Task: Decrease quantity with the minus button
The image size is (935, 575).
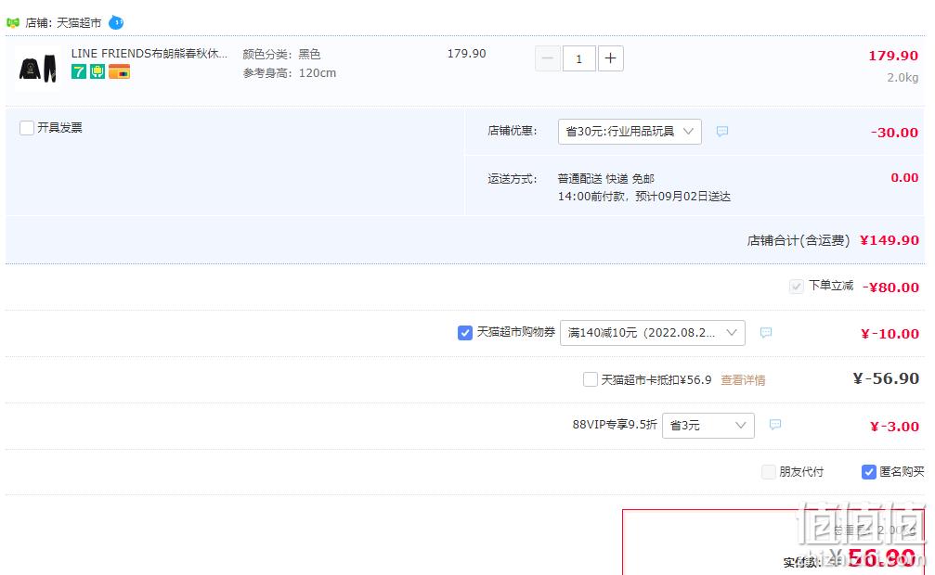Action: click(x=548, y=58)
